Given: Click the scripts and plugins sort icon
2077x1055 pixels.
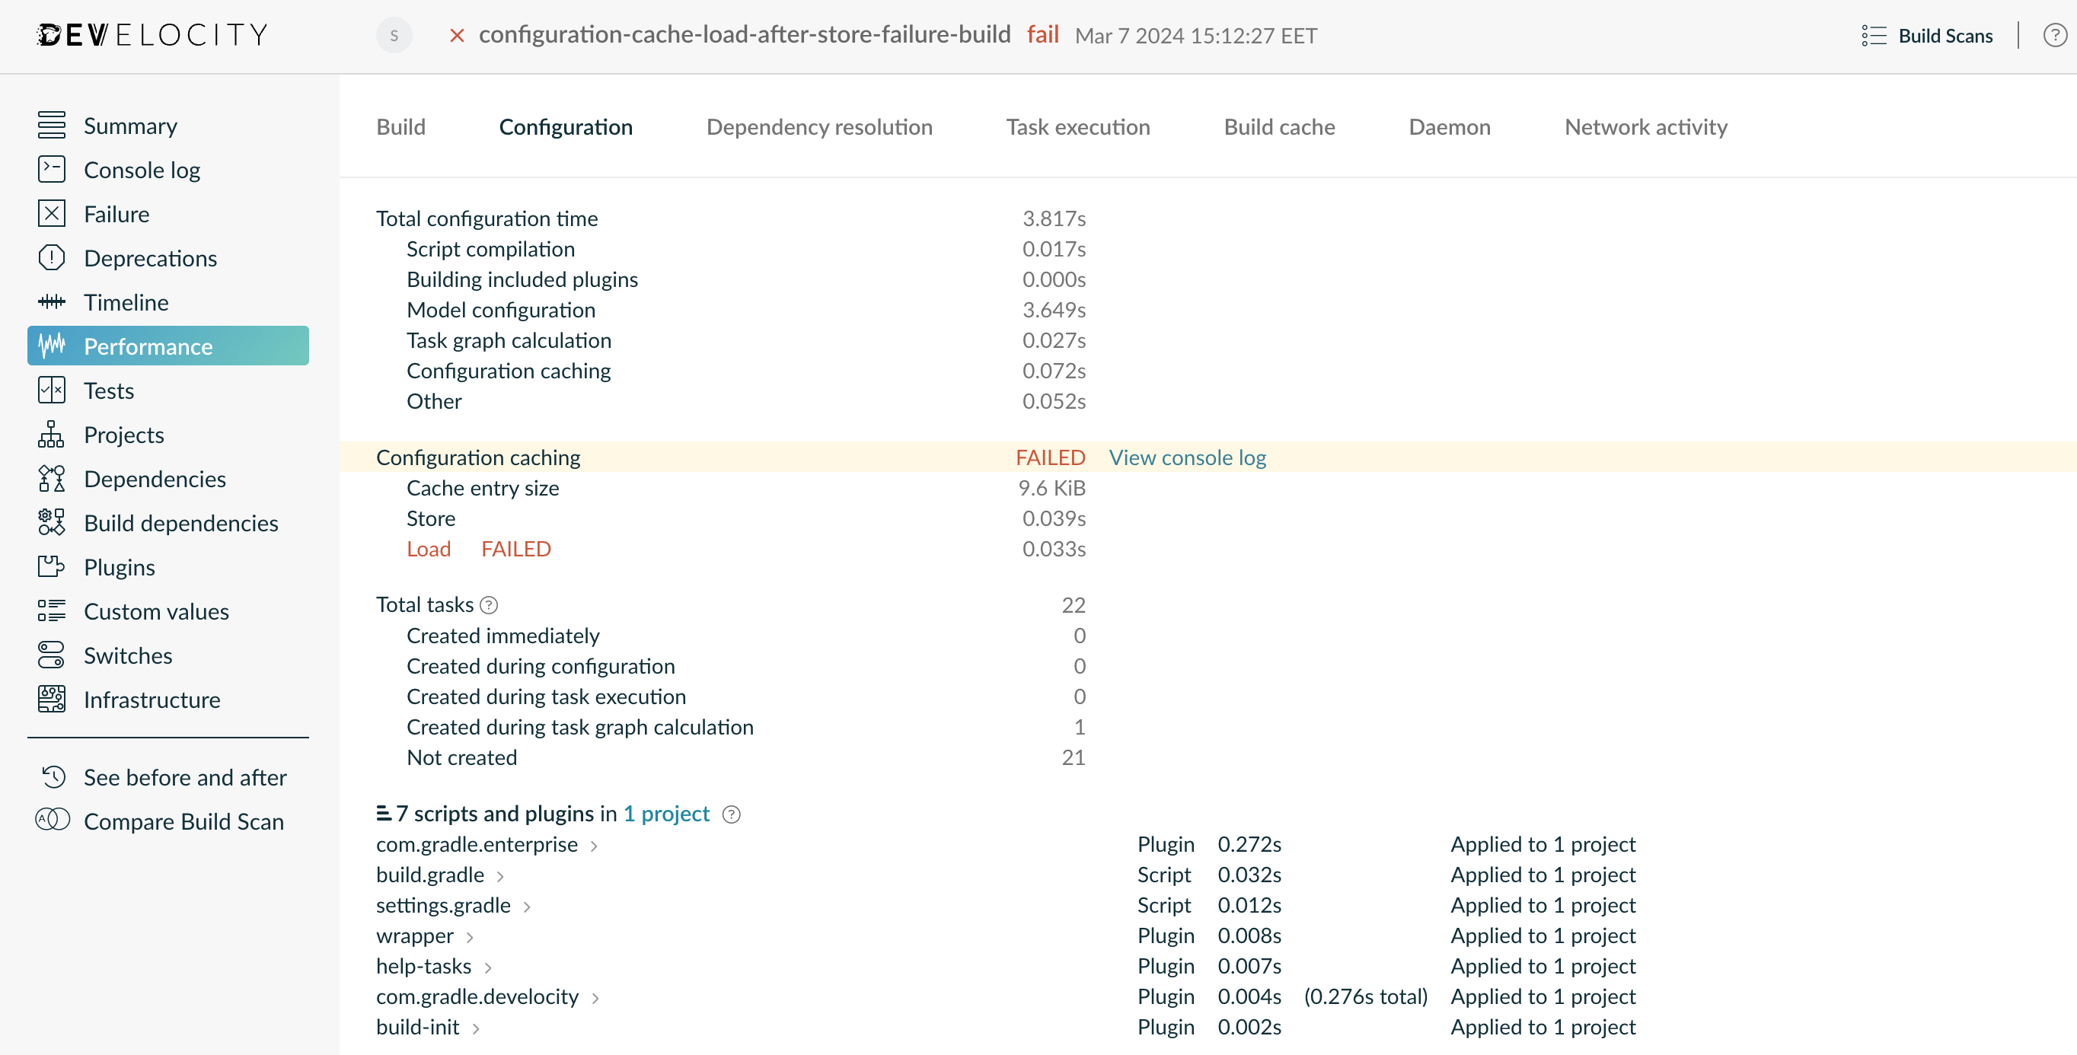Looking at the screenshot, I should coord(384,814).
